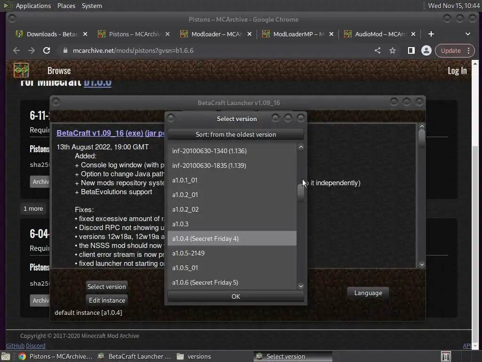The image size is (482, 362).
Task: Pick version a1.0.3
Action: pos(232,224)
